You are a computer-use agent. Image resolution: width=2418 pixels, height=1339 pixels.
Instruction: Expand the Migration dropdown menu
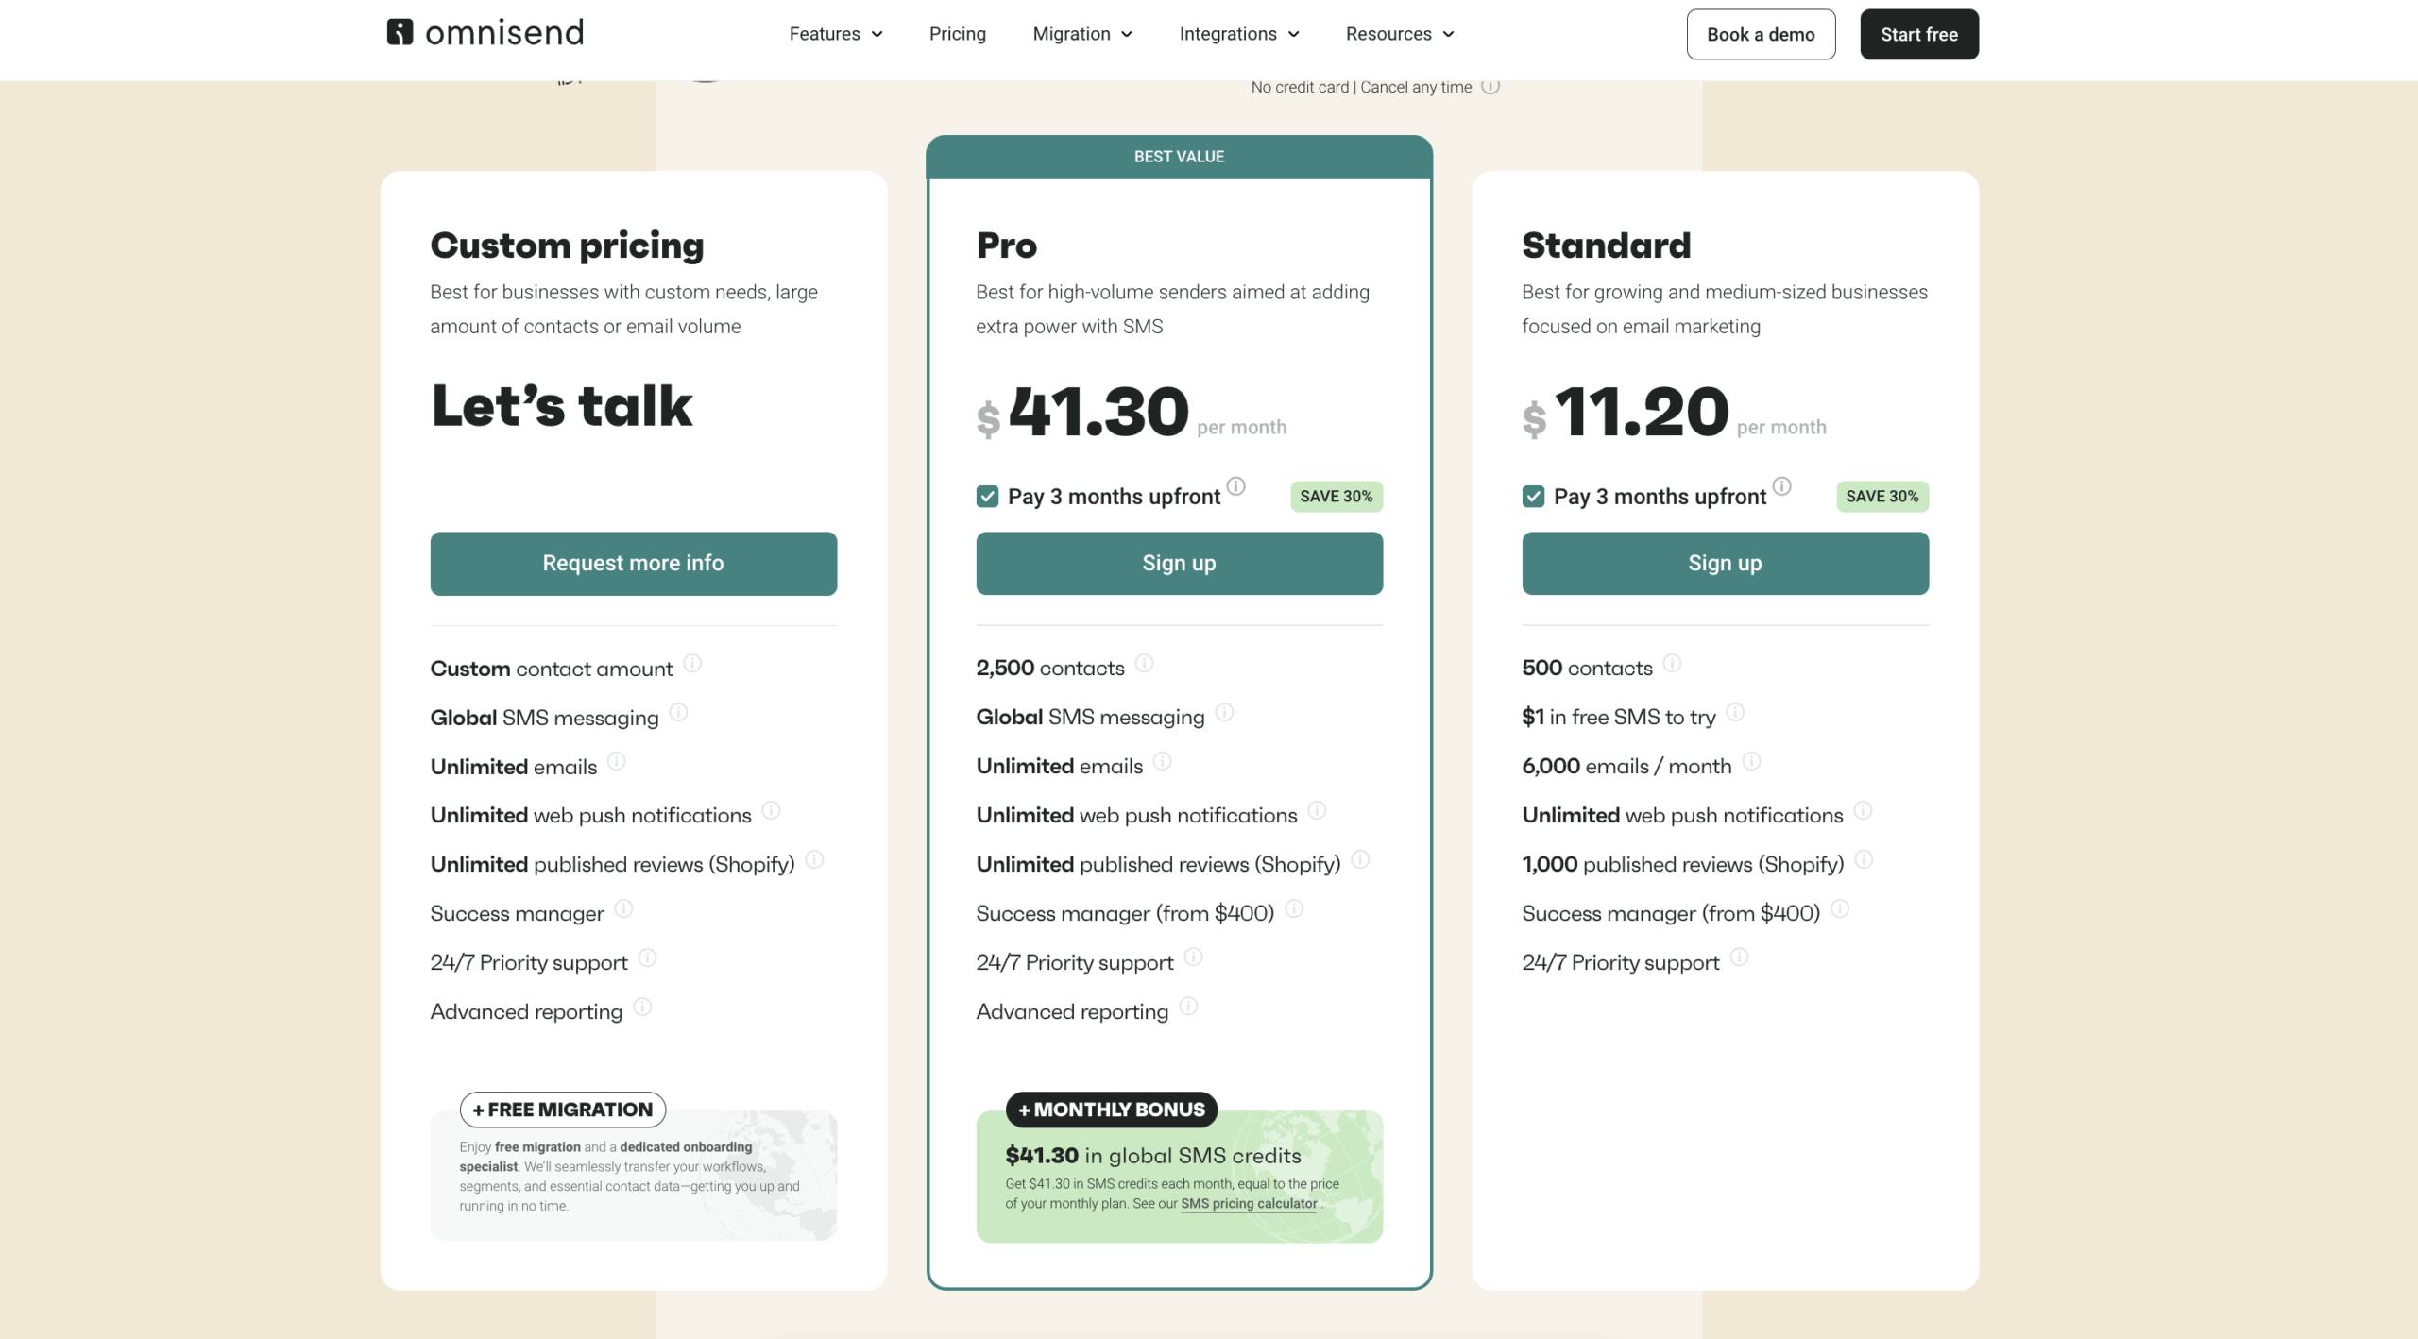[x=1082, y=34]
